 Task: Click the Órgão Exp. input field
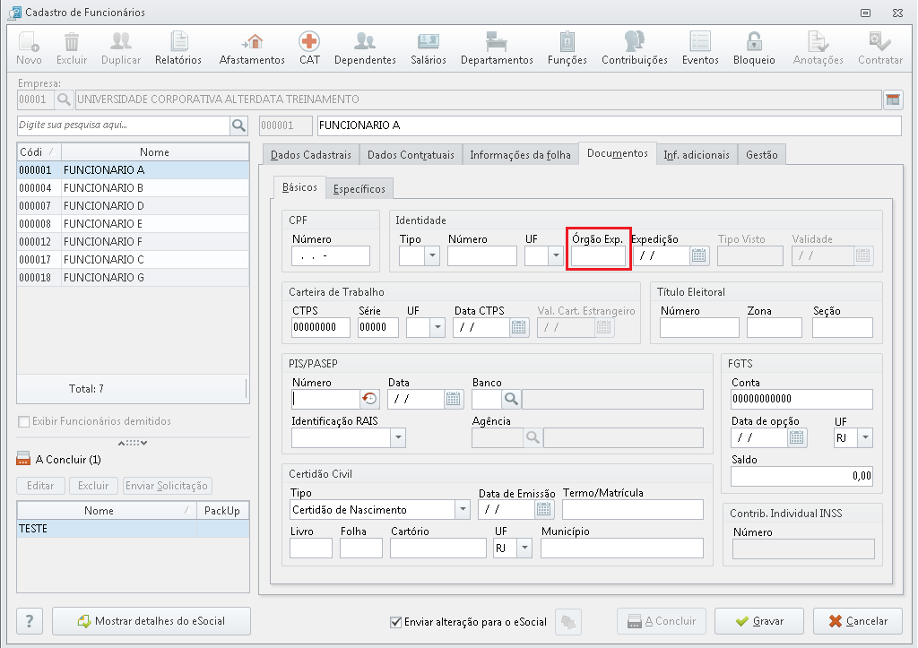click(598, 255)
